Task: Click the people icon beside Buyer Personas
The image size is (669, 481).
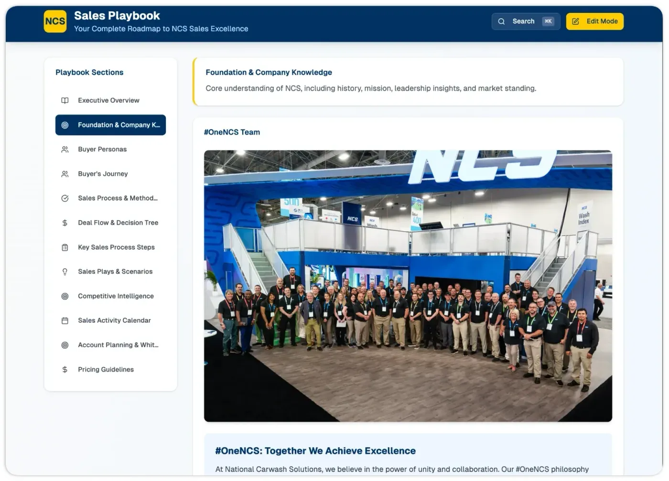Action: coord(65,150)
